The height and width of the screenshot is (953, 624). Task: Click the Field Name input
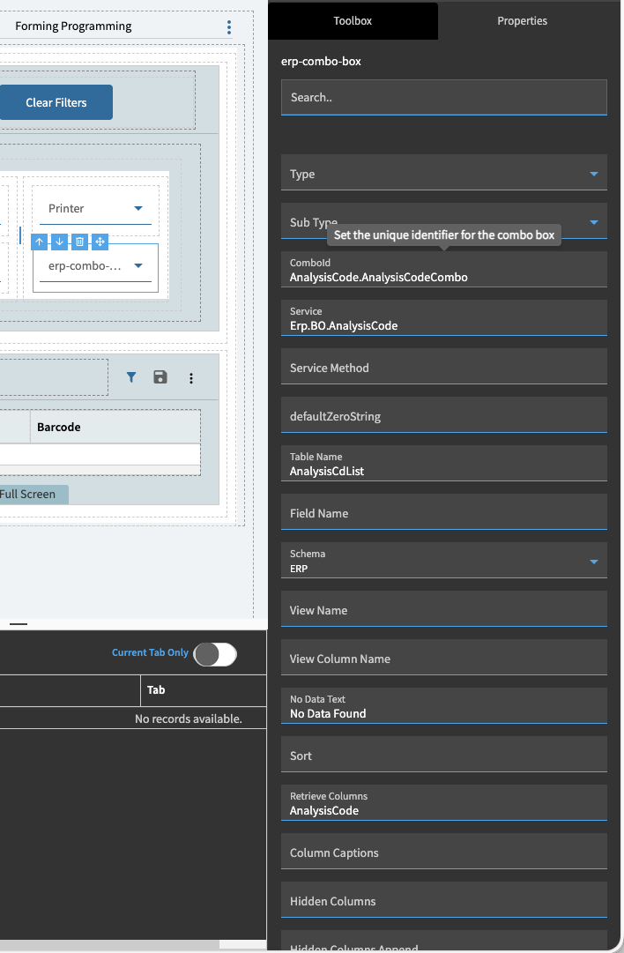tap(444, 511)
